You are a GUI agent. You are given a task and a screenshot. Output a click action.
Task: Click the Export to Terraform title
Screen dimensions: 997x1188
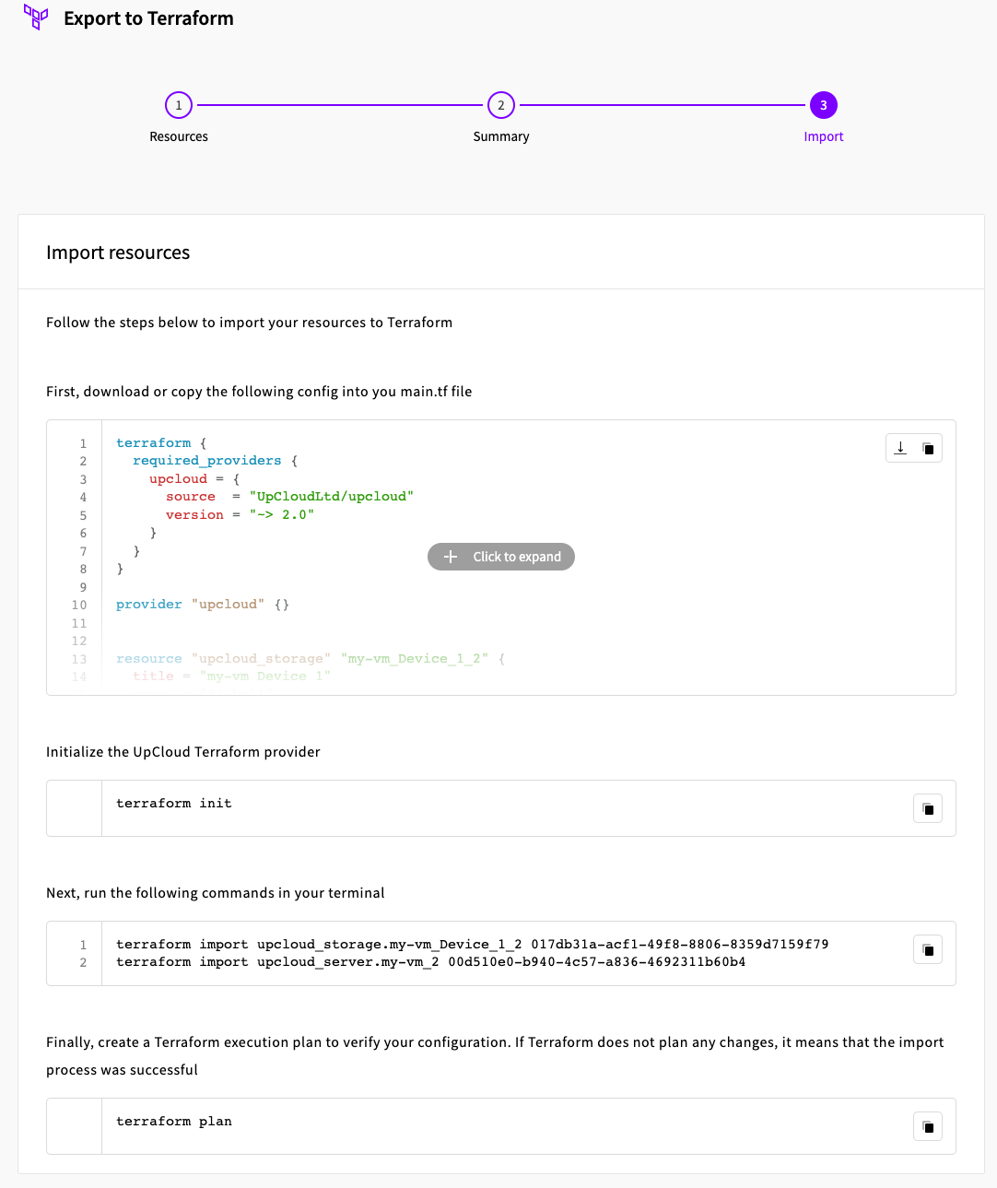148,18
